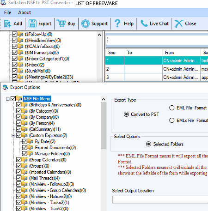Select message row 2 in list

click(157, 69)
